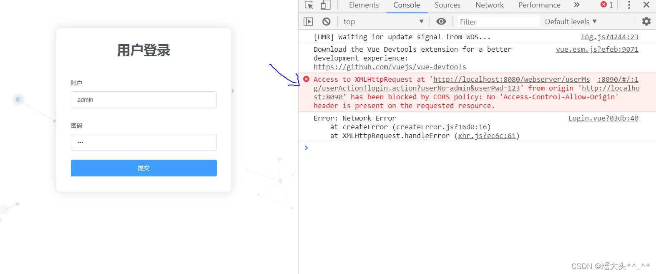The width and height of the screenshot is (656, 274).
Task: Toggle the device toolbar icon
Action: 326,5
